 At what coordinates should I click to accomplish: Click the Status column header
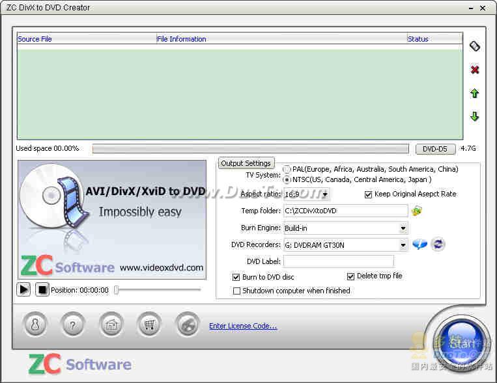pyautogui.click(x=434, y=39)
